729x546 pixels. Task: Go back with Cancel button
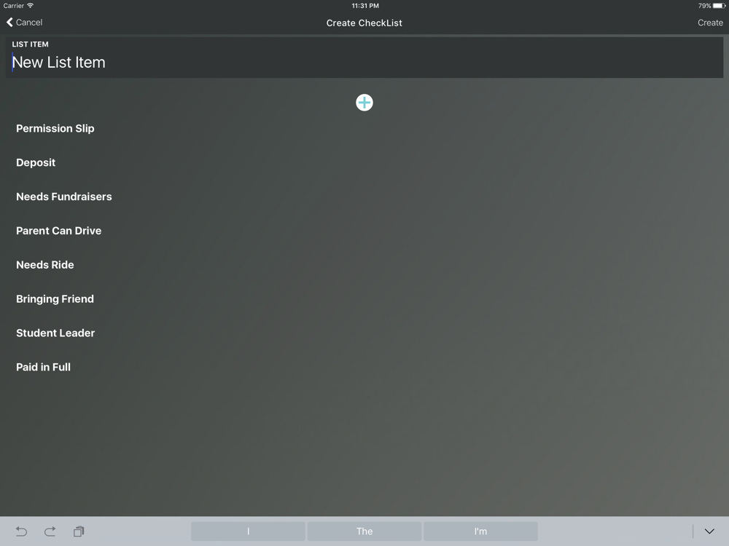24,23
